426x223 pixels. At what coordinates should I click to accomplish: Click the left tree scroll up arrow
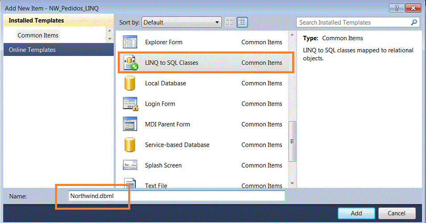[110, 31]
